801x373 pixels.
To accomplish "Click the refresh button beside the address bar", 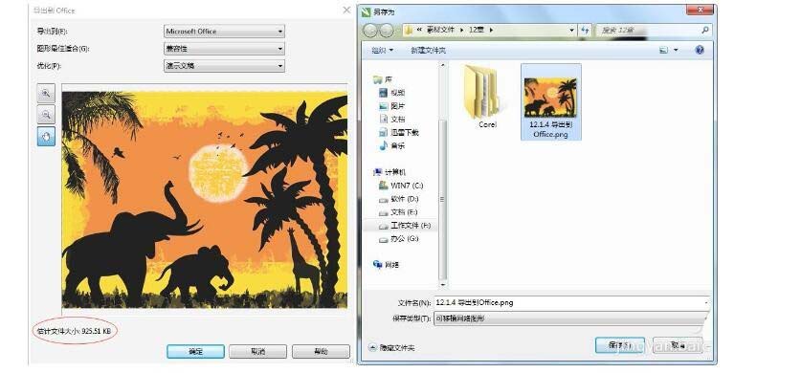I will point(585,30).
